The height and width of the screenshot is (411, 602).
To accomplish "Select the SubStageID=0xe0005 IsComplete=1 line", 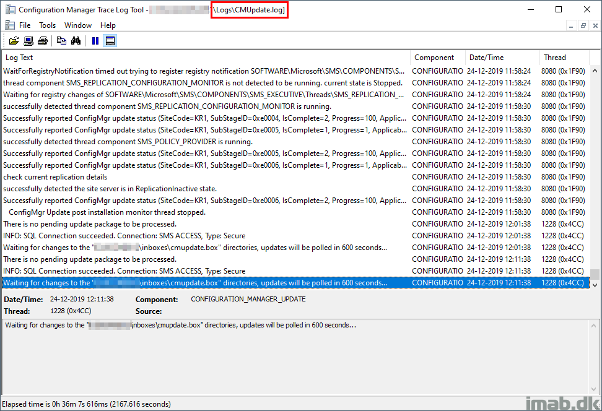I will 295,130.
